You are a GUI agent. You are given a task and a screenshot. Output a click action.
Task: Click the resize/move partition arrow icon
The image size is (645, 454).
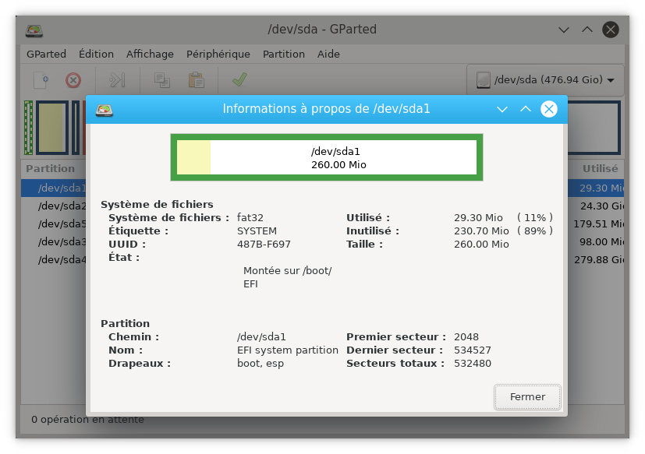(x=117, y=79)
